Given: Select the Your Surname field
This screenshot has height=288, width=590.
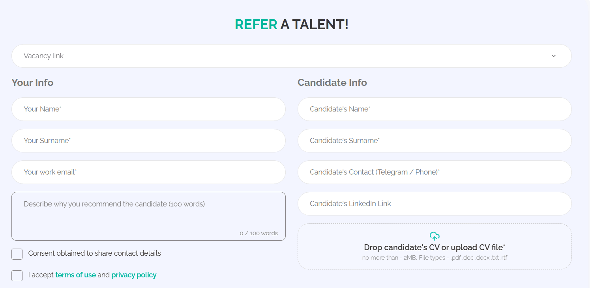Looking at the screenshot, I should [148, 141].
